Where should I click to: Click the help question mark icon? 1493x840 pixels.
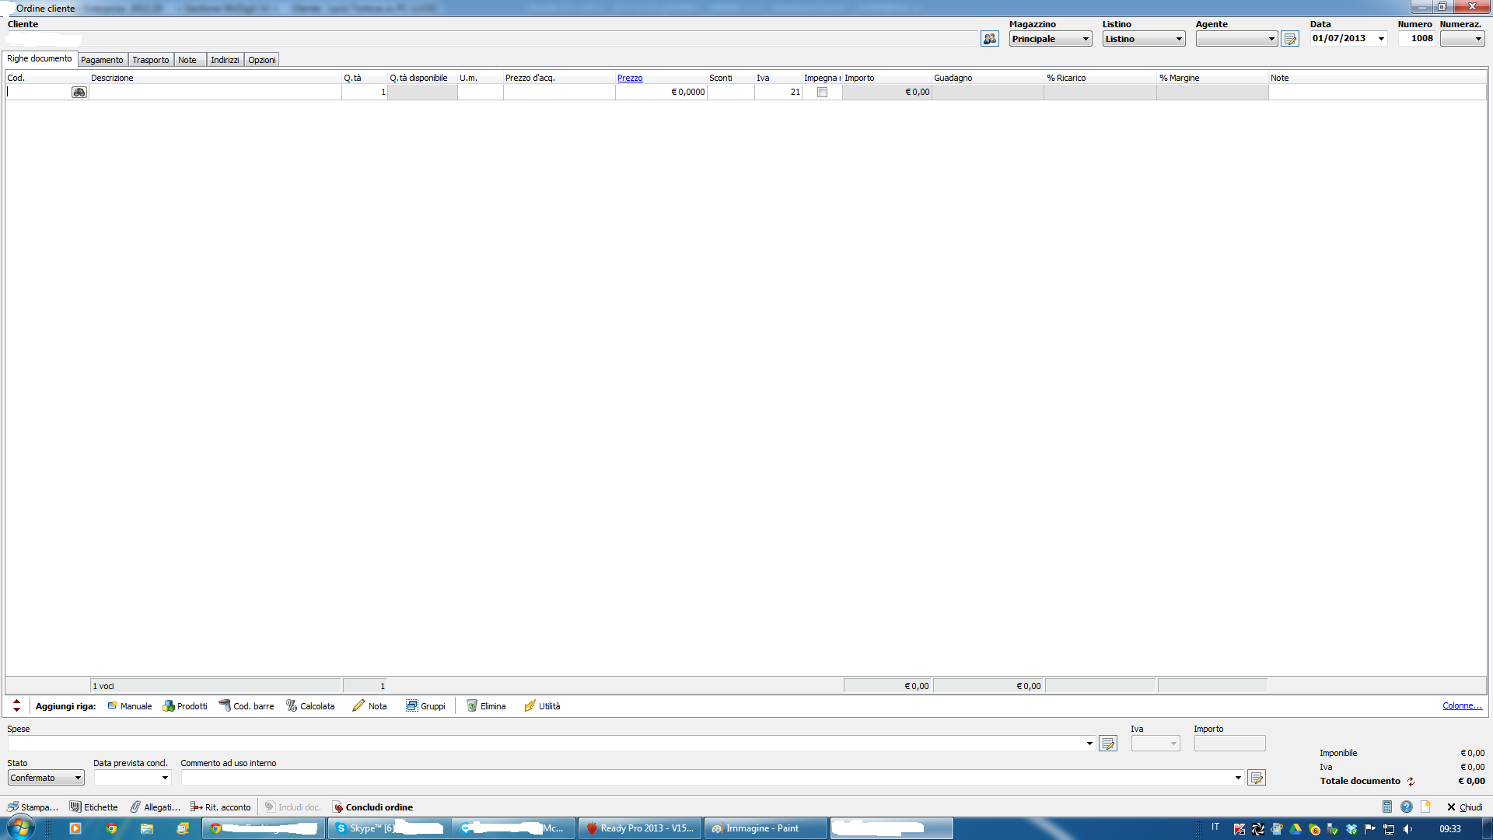[1406, 807]
